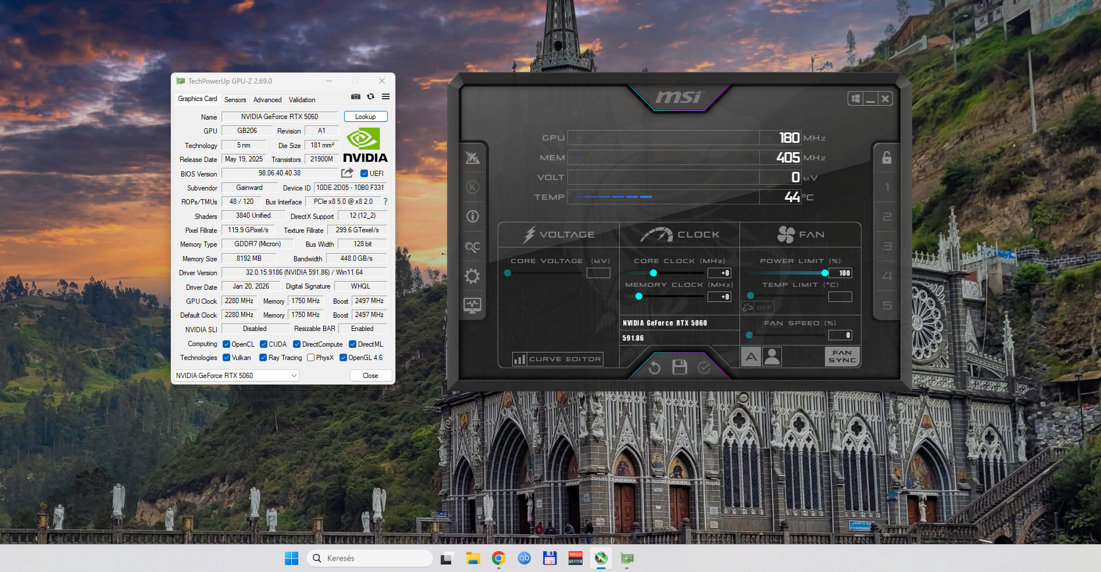Click the Fan Sync button
1101x572 pixels.
pos(842,357)
